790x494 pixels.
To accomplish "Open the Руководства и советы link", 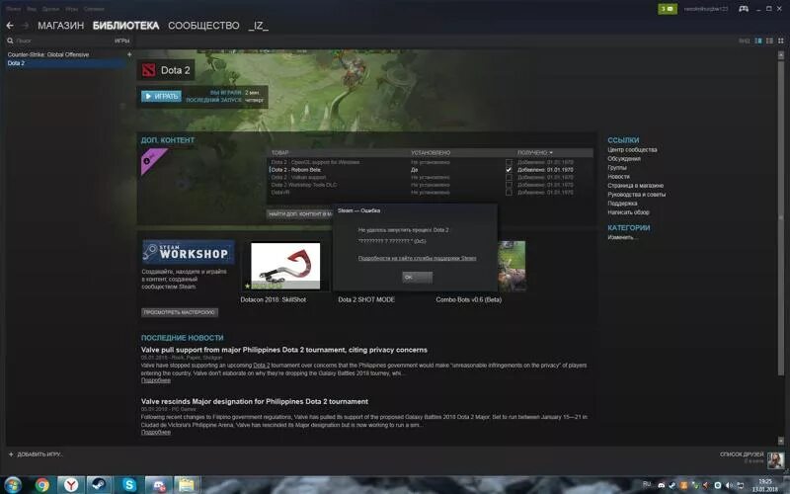I will tap(636, 194).
